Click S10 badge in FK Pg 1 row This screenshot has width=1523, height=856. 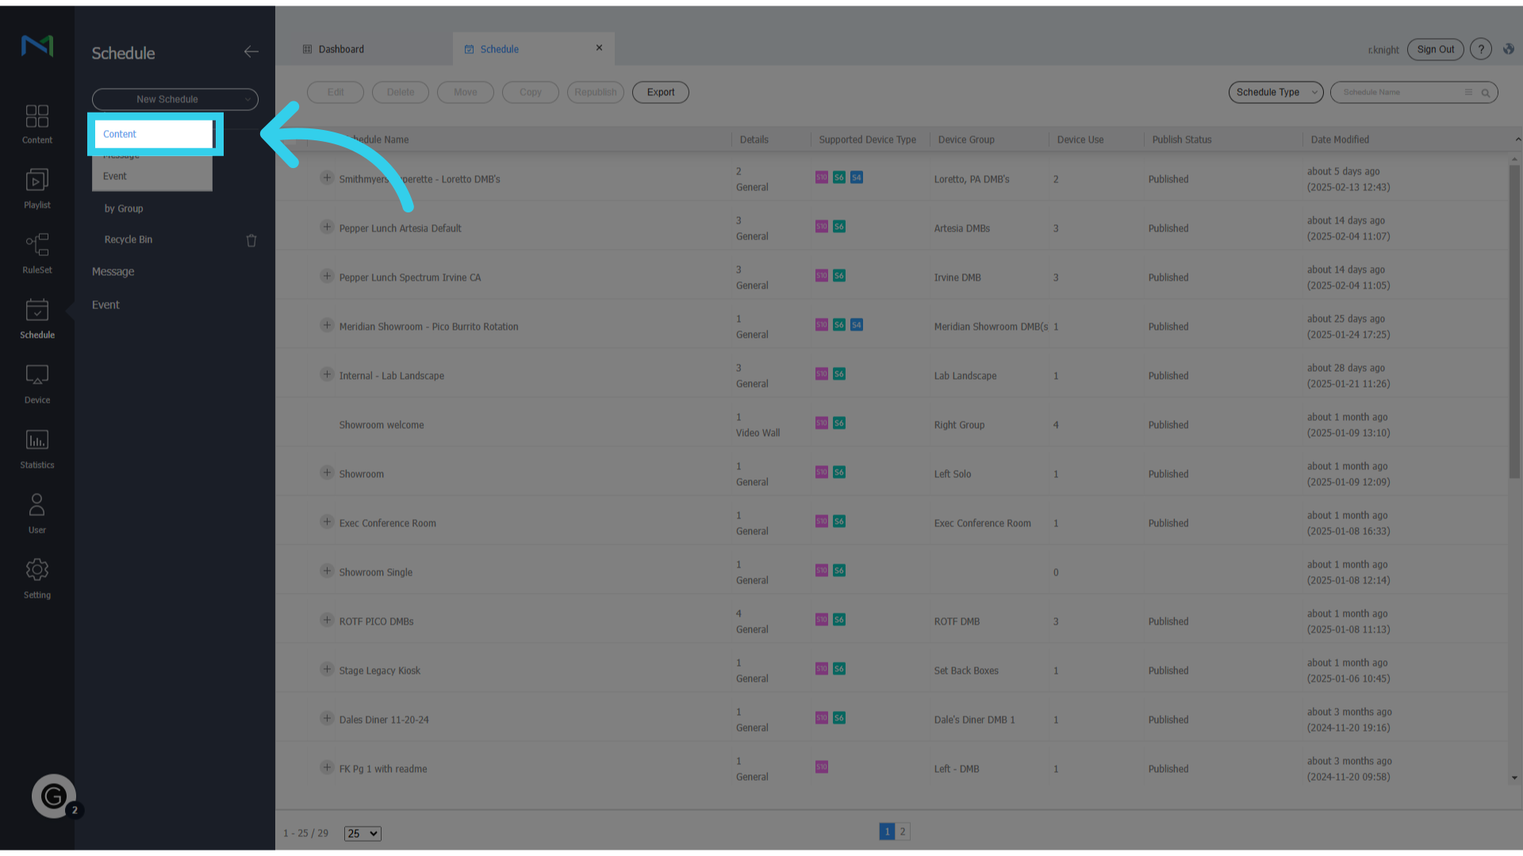point(822,767)
